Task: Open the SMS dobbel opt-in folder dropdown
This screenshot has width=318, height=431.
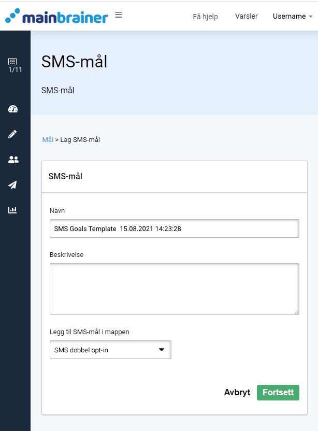Action: tap(110, 350)
